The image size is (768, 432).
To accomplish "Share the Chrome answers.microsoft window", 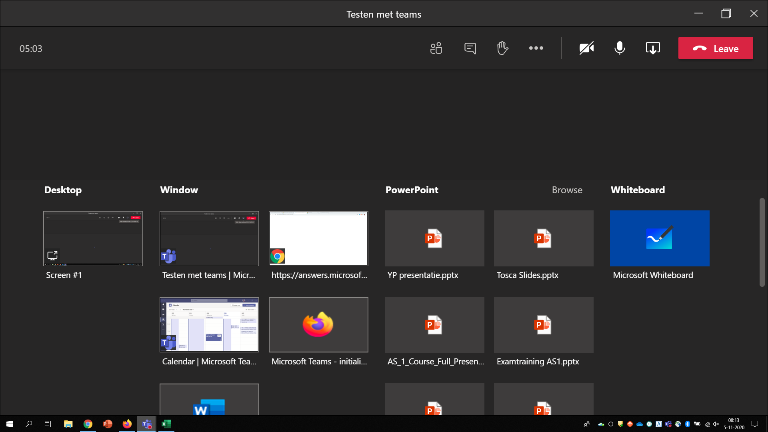I will (318, 238).
